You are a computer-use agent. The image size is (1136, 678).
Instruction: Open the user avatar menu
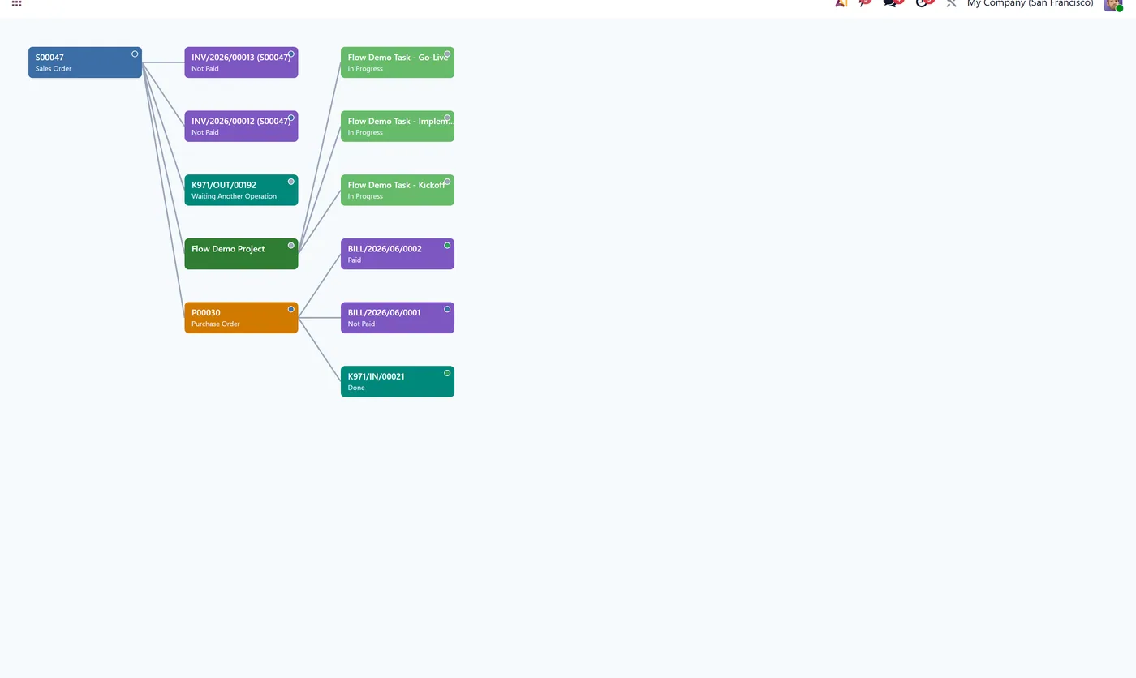point(1112,4)
